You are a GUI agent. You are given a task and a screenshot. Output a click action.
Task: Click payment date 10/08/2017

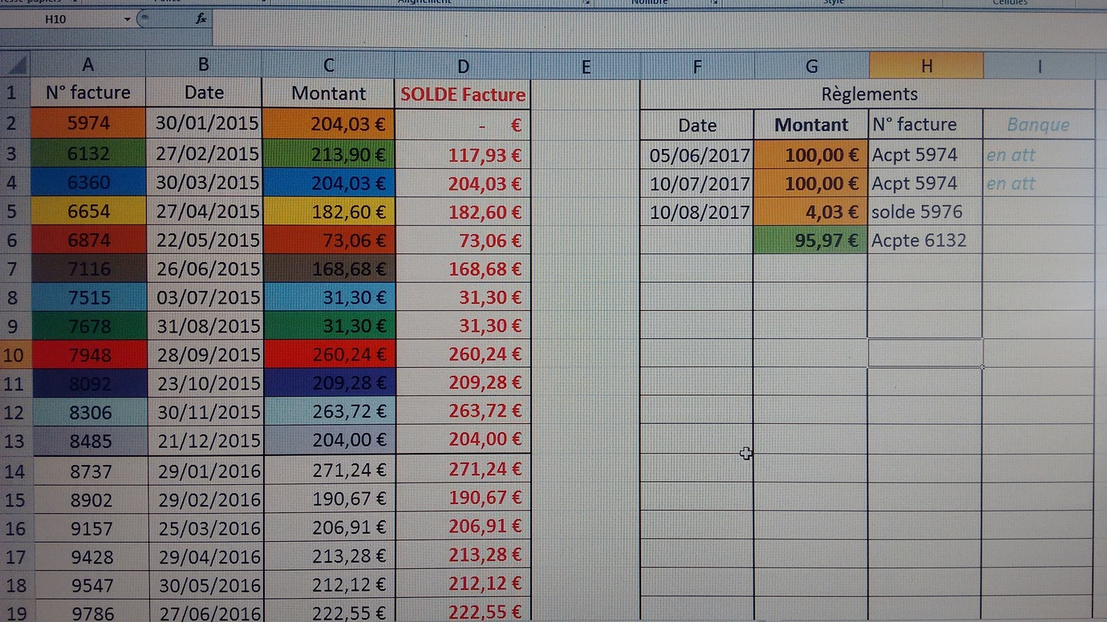697,212
